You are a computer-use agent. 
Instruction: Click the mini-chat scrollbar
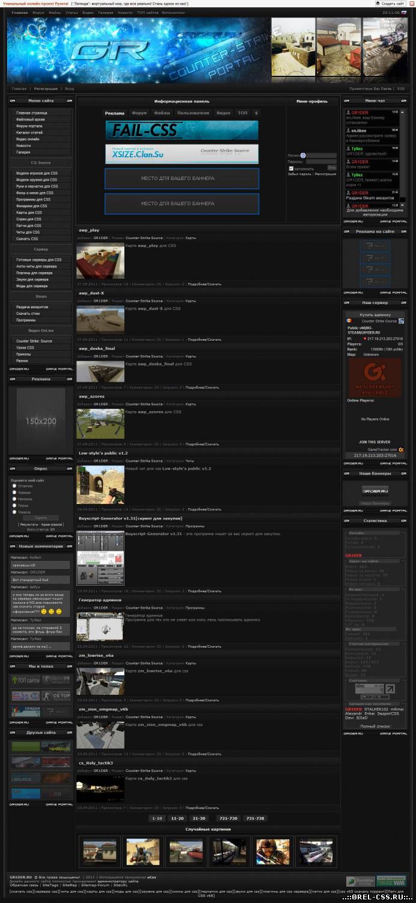point(403,159)
